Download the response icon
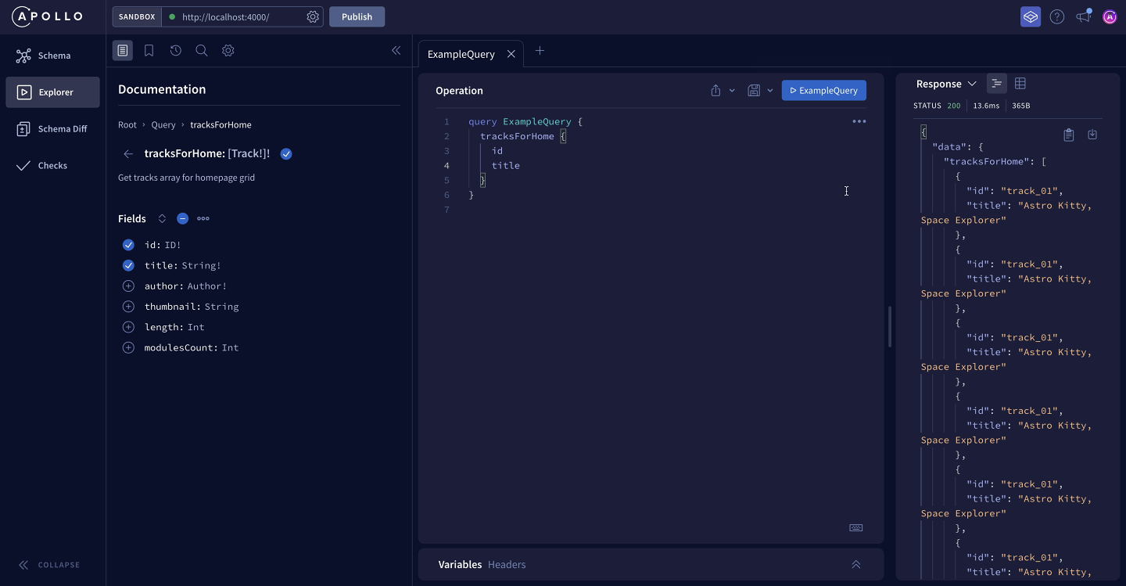 click(1092, 135)
